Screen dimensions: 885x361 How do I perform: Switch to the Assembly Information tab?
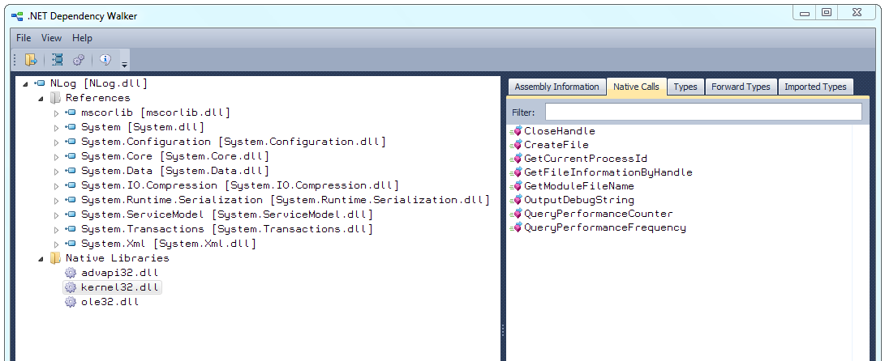[x=557, y=87]
